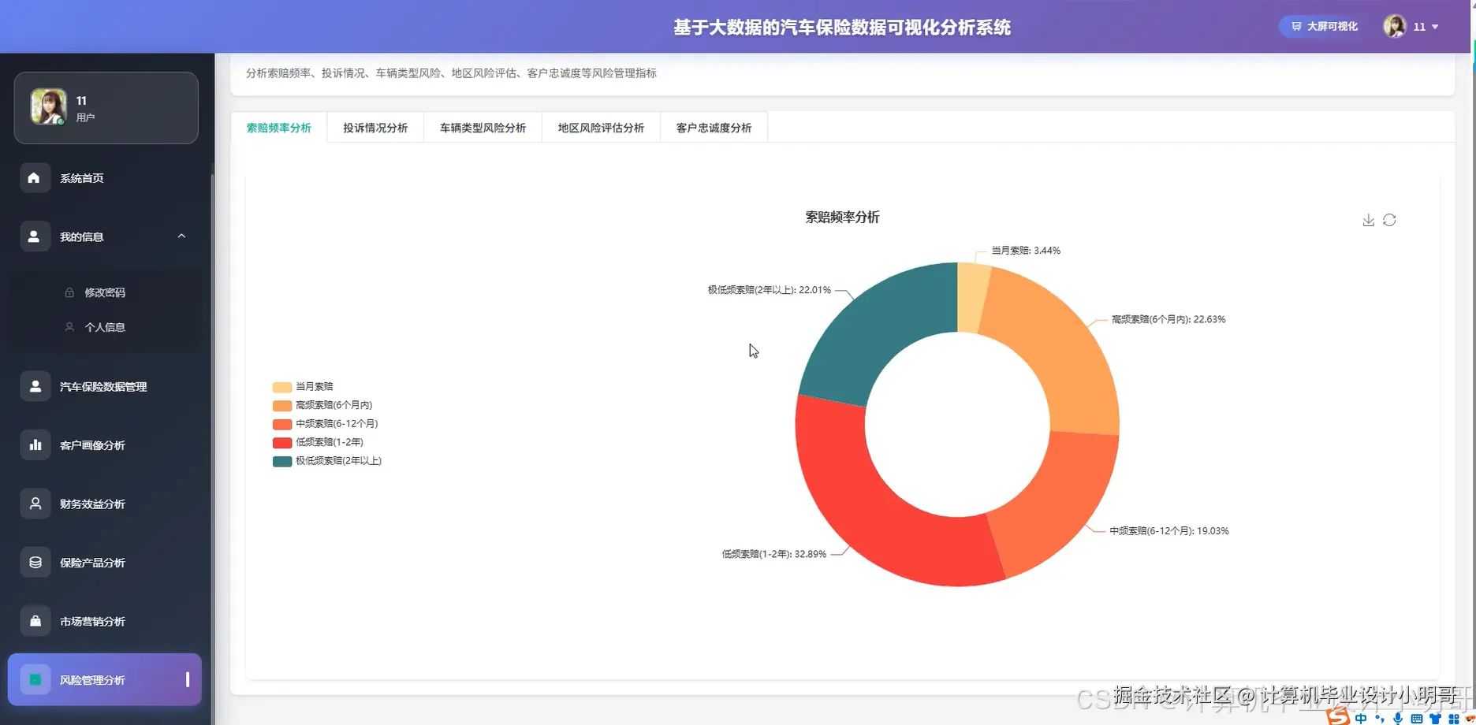Viewport: 1476px width, 725px height.
Task: Switch to the 地区风险评估分析 tab
Action: click(x=600, y=127)
